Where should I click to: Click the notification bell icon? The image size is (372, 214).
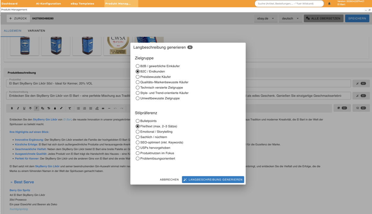(x=329, y=4)
